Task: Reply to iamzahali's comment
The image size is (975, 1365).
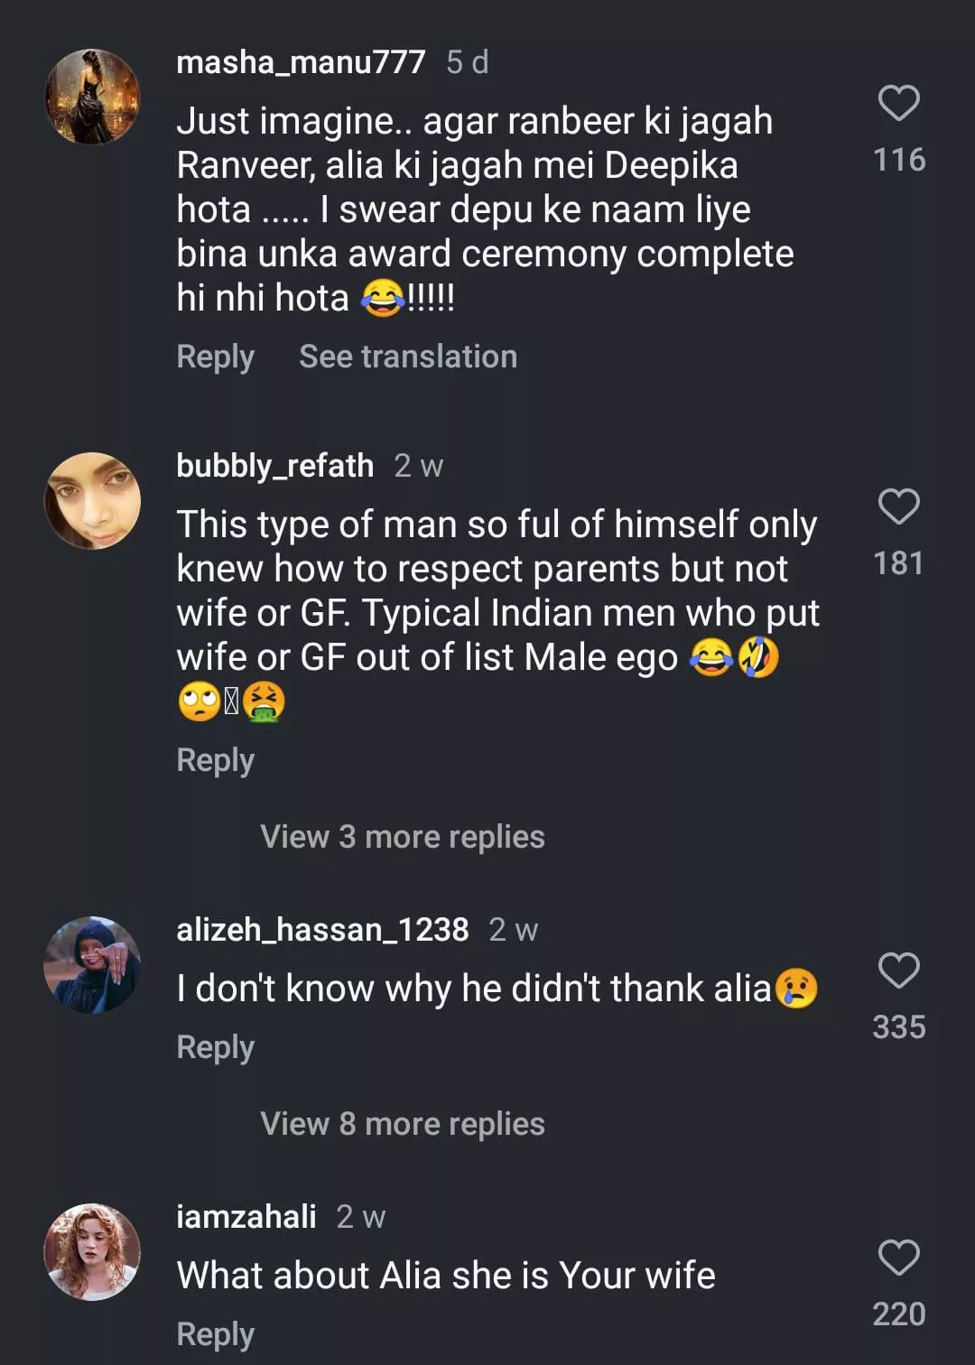Action: [x=216, y=1334]
